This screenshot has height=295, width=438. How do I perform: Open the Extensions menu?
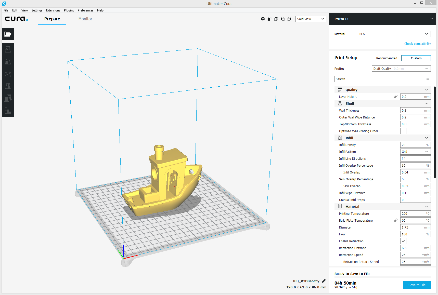coord(53,10)
